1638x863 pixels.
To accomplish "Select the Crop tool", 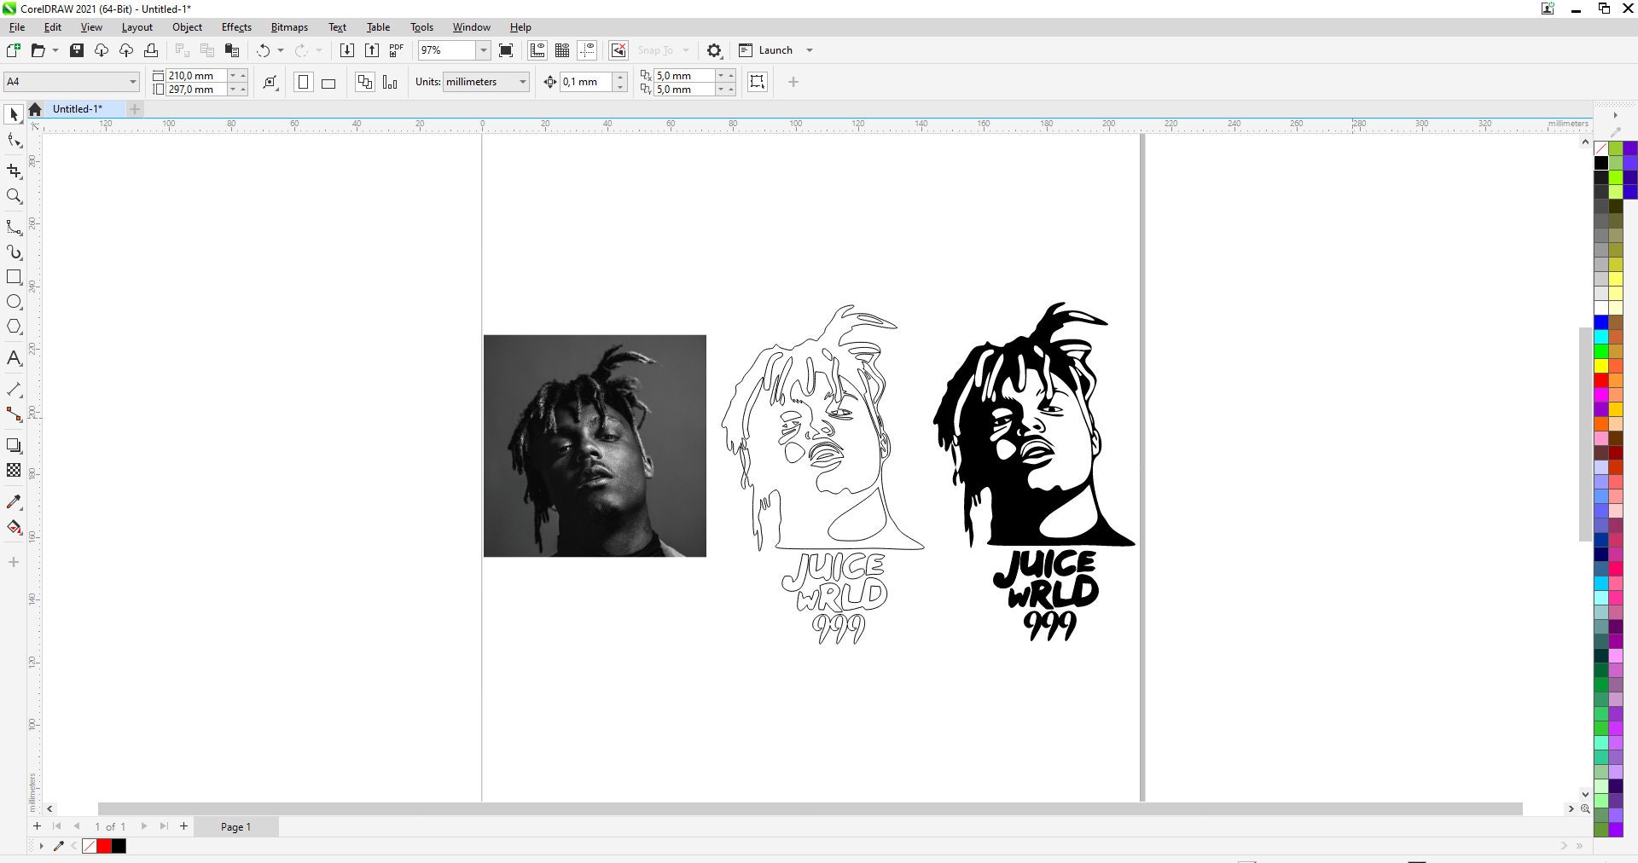I will point(14,171).
